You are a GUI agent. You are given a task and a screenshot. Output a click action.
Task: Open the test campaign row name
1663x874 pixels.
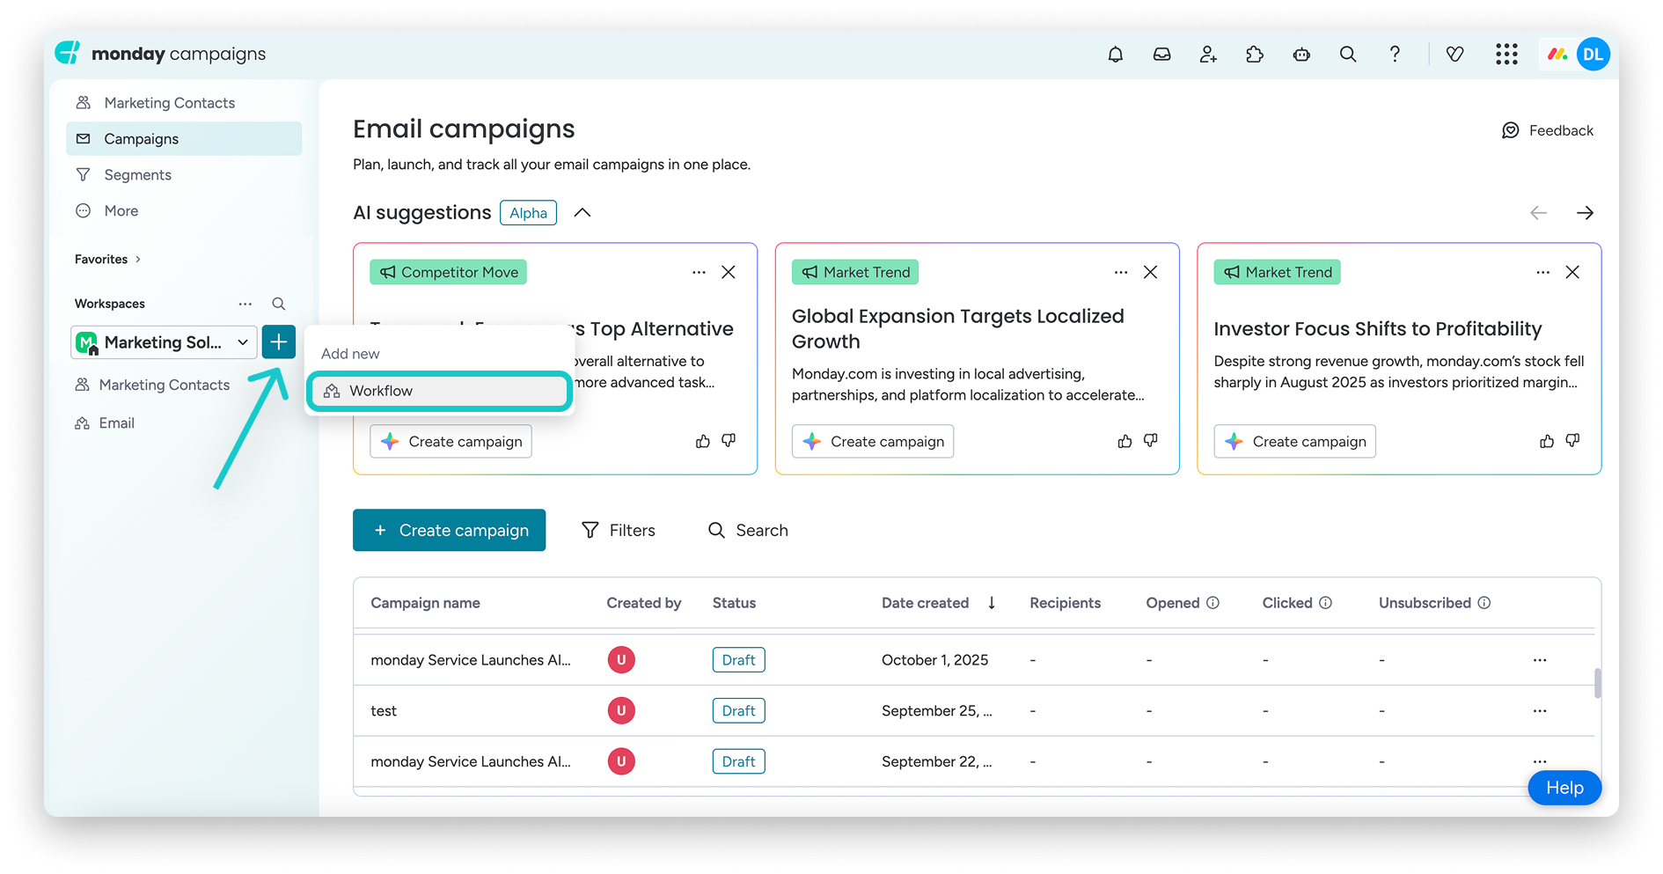point(384,711)
